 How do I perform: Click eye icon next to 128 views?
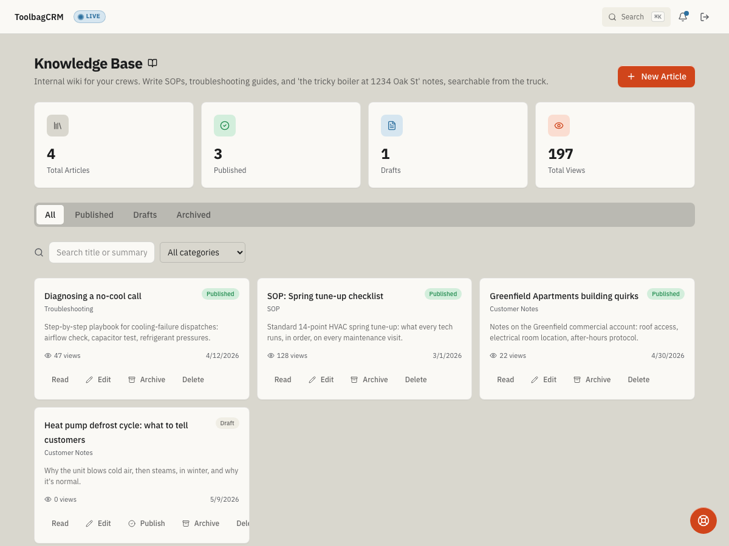click(271, 356)
